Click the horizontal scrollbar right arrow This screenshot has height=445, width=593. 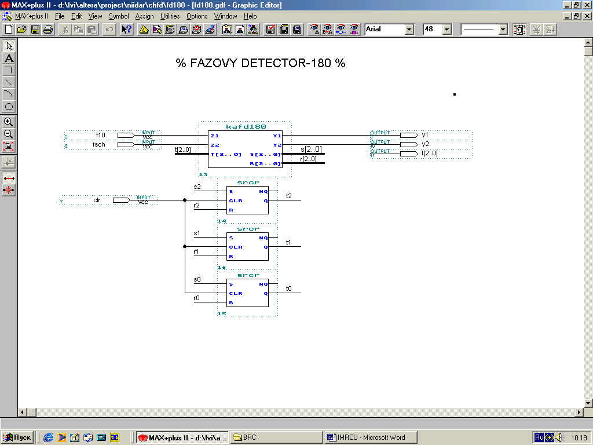[579, 412]
